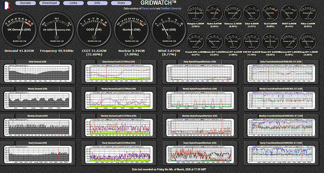Click the 'Demand 41.83GW' reading
Image resolution: width=324 pixels, height=173 pixels.
19,51
